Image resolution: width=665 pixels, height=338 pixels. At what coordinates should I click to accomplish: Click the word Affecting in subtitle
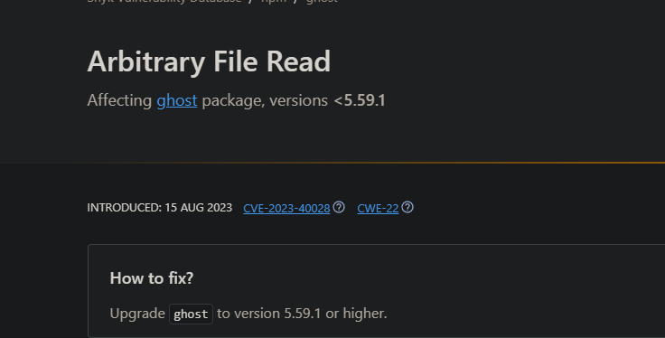pyautogui.click(x=119, y=101)
